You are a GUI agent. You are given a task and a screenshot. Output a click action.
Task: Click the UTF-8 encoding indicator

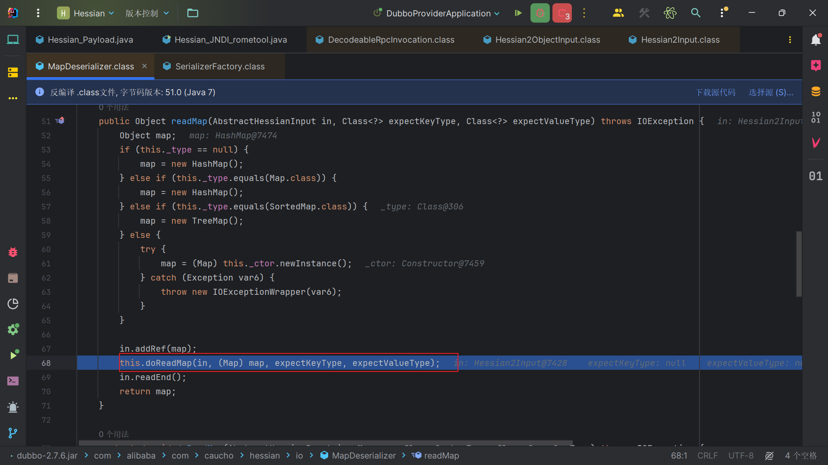[x=741, y=456]
